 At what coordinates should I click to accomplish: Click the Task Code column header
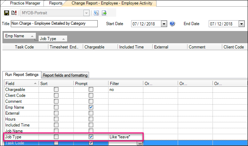tap(24, 47)
